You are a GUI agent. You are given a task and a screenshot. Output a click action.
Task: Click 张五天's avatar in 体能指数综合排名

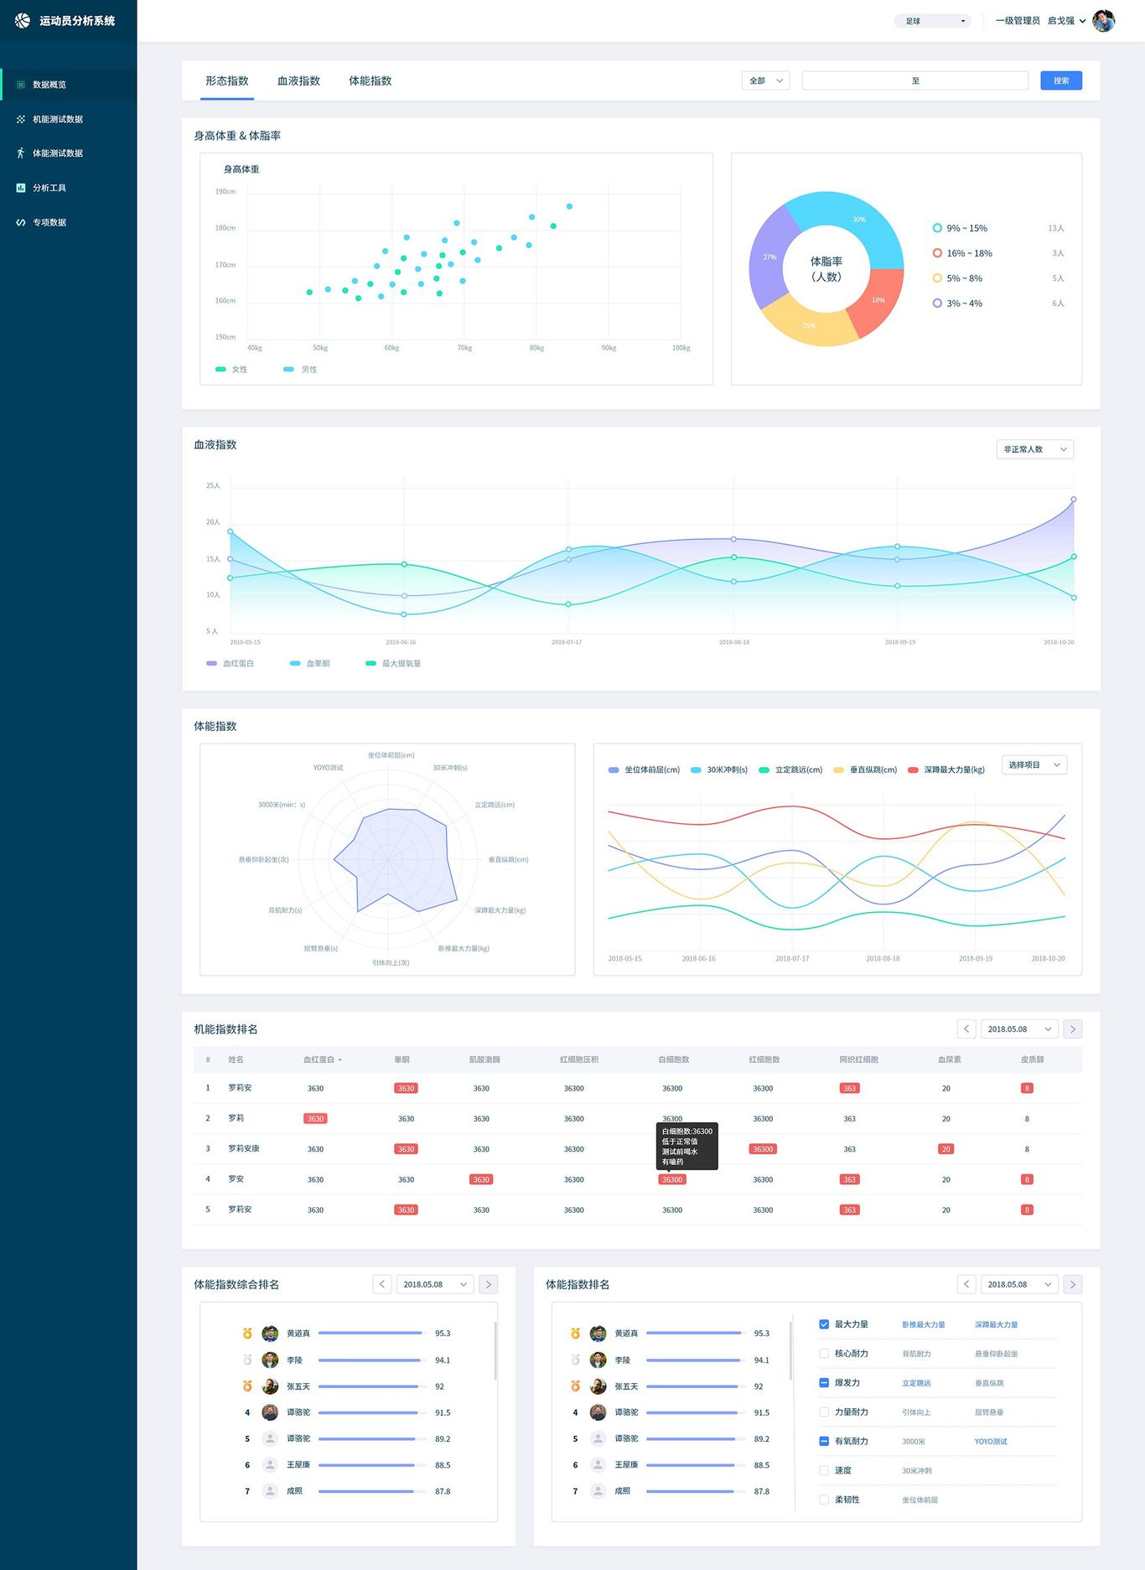point(270,1386)
